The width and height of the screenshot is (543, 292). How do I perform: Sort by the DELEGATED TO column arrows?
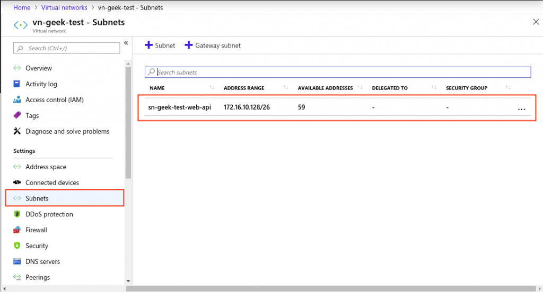[434, 87]
